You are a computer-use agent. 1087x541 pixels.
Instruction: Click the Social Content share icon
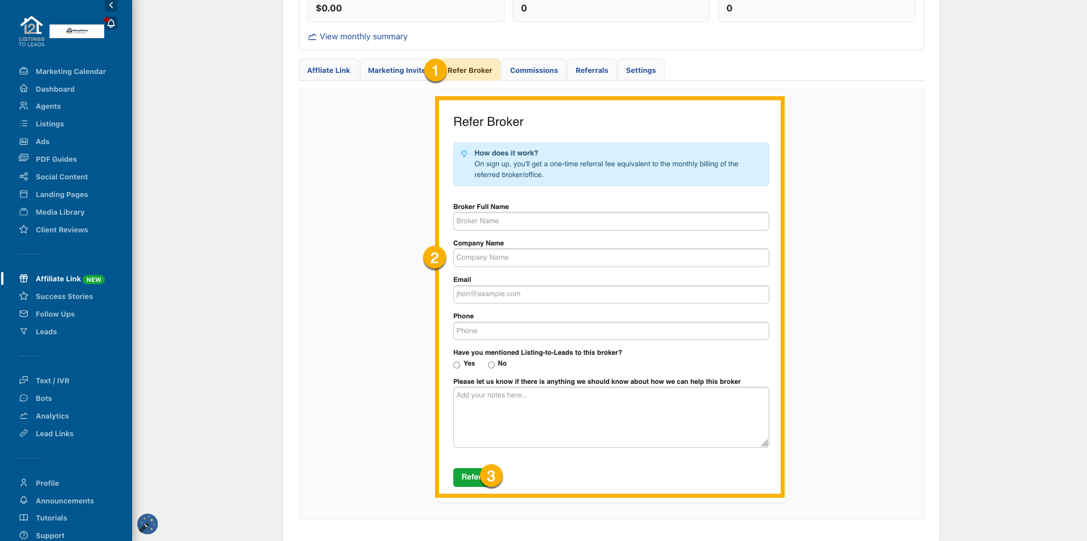click(24, 177)
